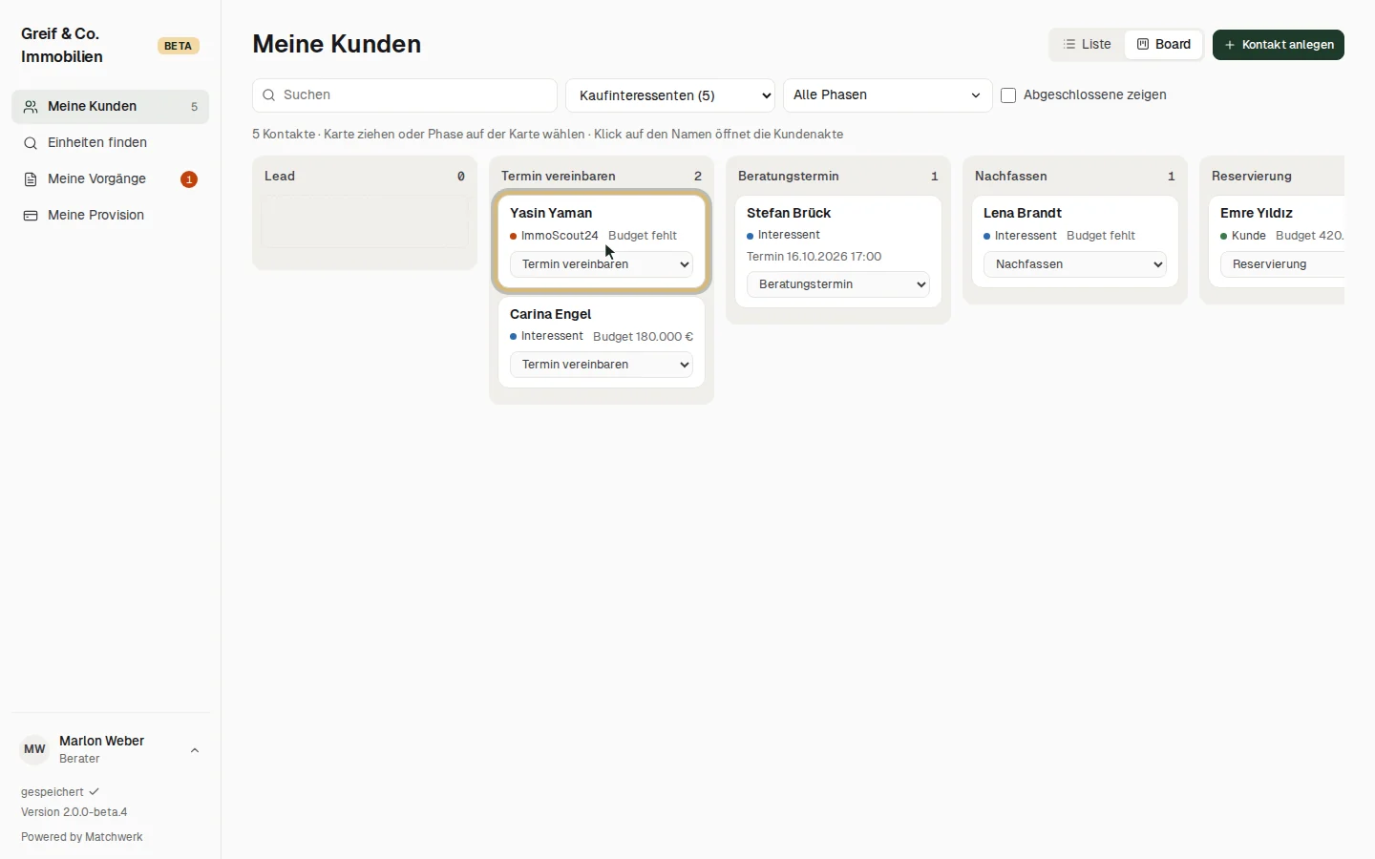1375x859 pixels.
Task: Open phase dropdown on Yasin Yaman card
Action: [x=602, y=264]
